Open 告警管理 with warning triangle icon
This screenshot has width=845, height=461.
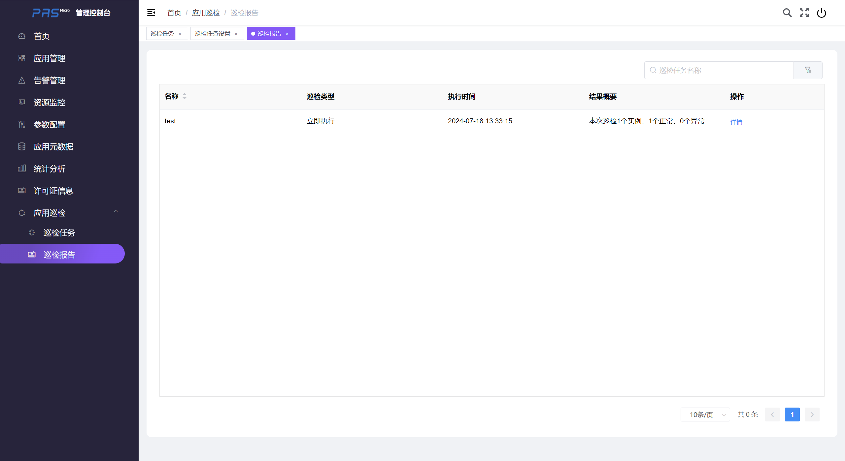(50, 80)
